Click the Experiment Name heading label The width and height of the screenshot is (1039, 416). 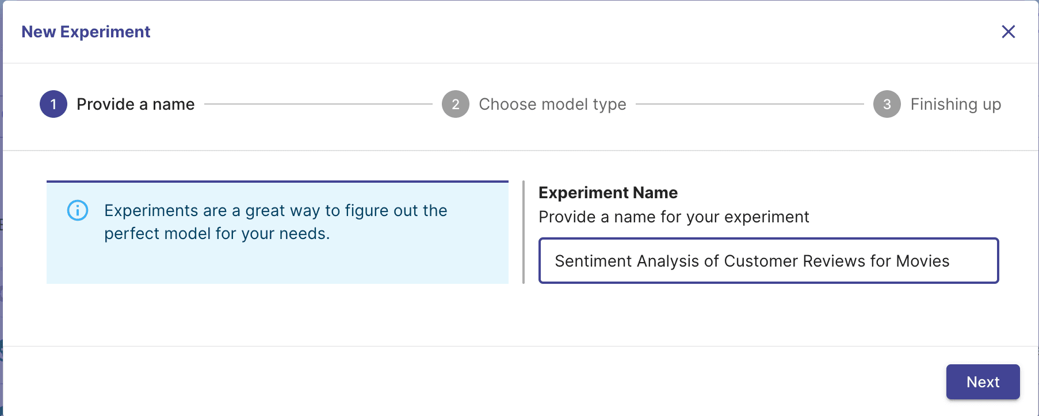coord(608,192)
